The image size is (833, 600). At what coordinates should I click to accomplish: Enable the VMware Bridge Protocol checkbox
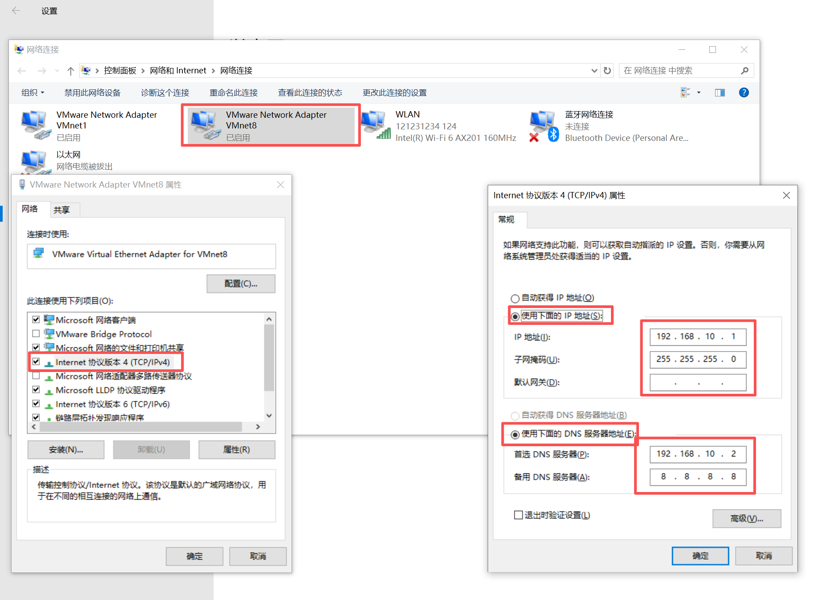click(36, 333)
